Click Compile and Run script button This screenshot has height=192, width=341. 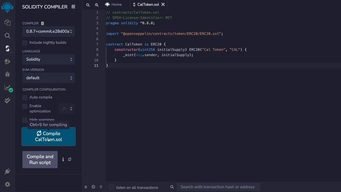[40, 159]
